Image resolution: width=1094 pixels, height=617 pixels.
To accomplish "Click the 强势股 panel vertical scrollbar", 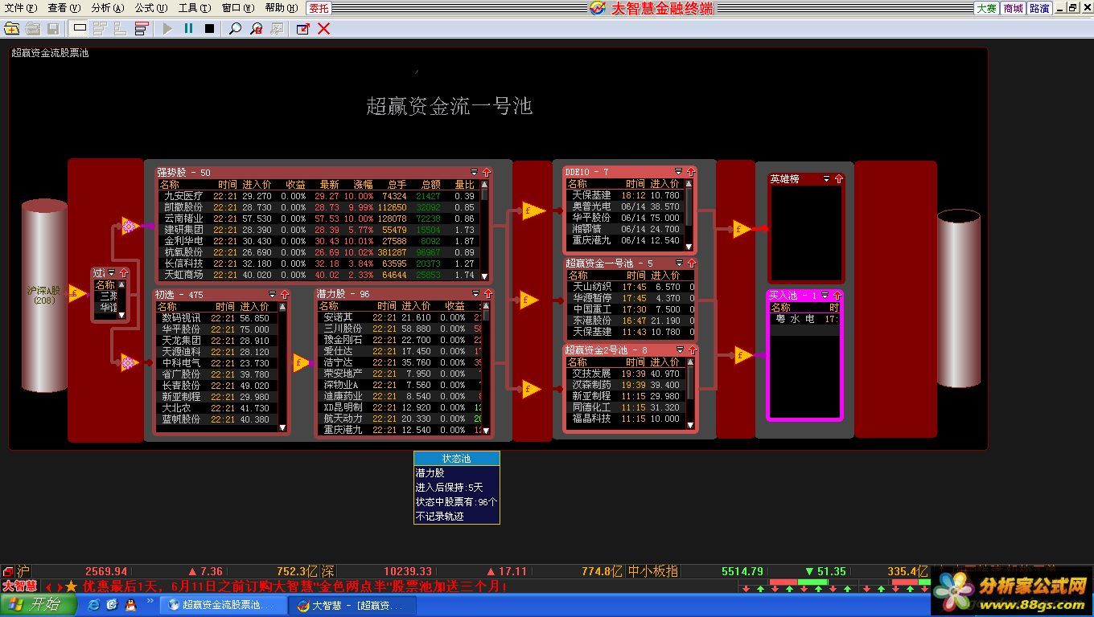I will [x=484, y=230].
